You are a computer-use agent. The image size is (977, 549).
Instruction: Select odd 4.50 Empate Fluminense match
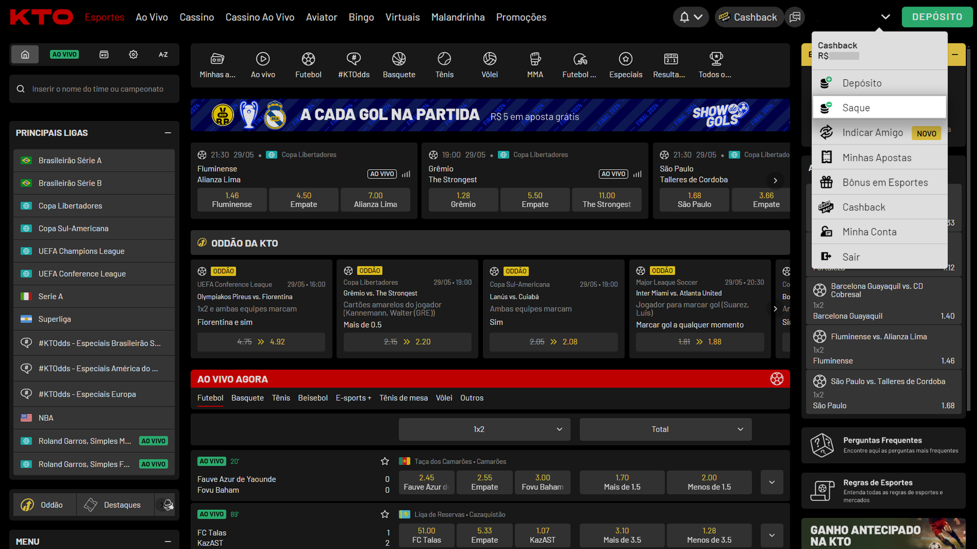(x=304, y=200)
